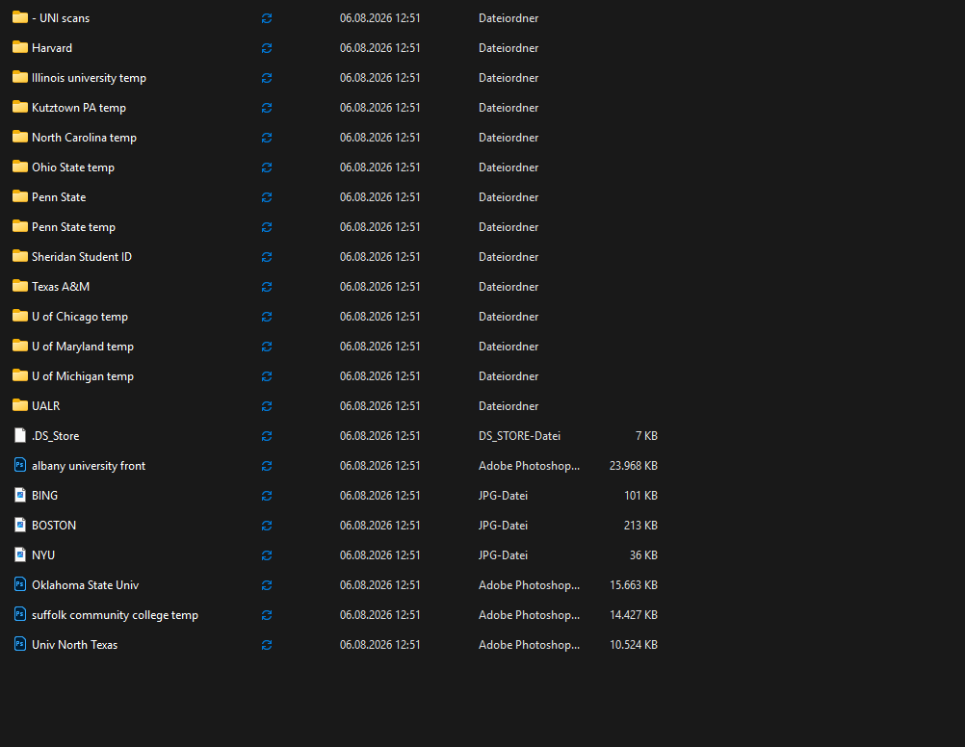965x747 pixels.
Task: Click sync icon in the Penn State temp row
Action: coord(267,227)
